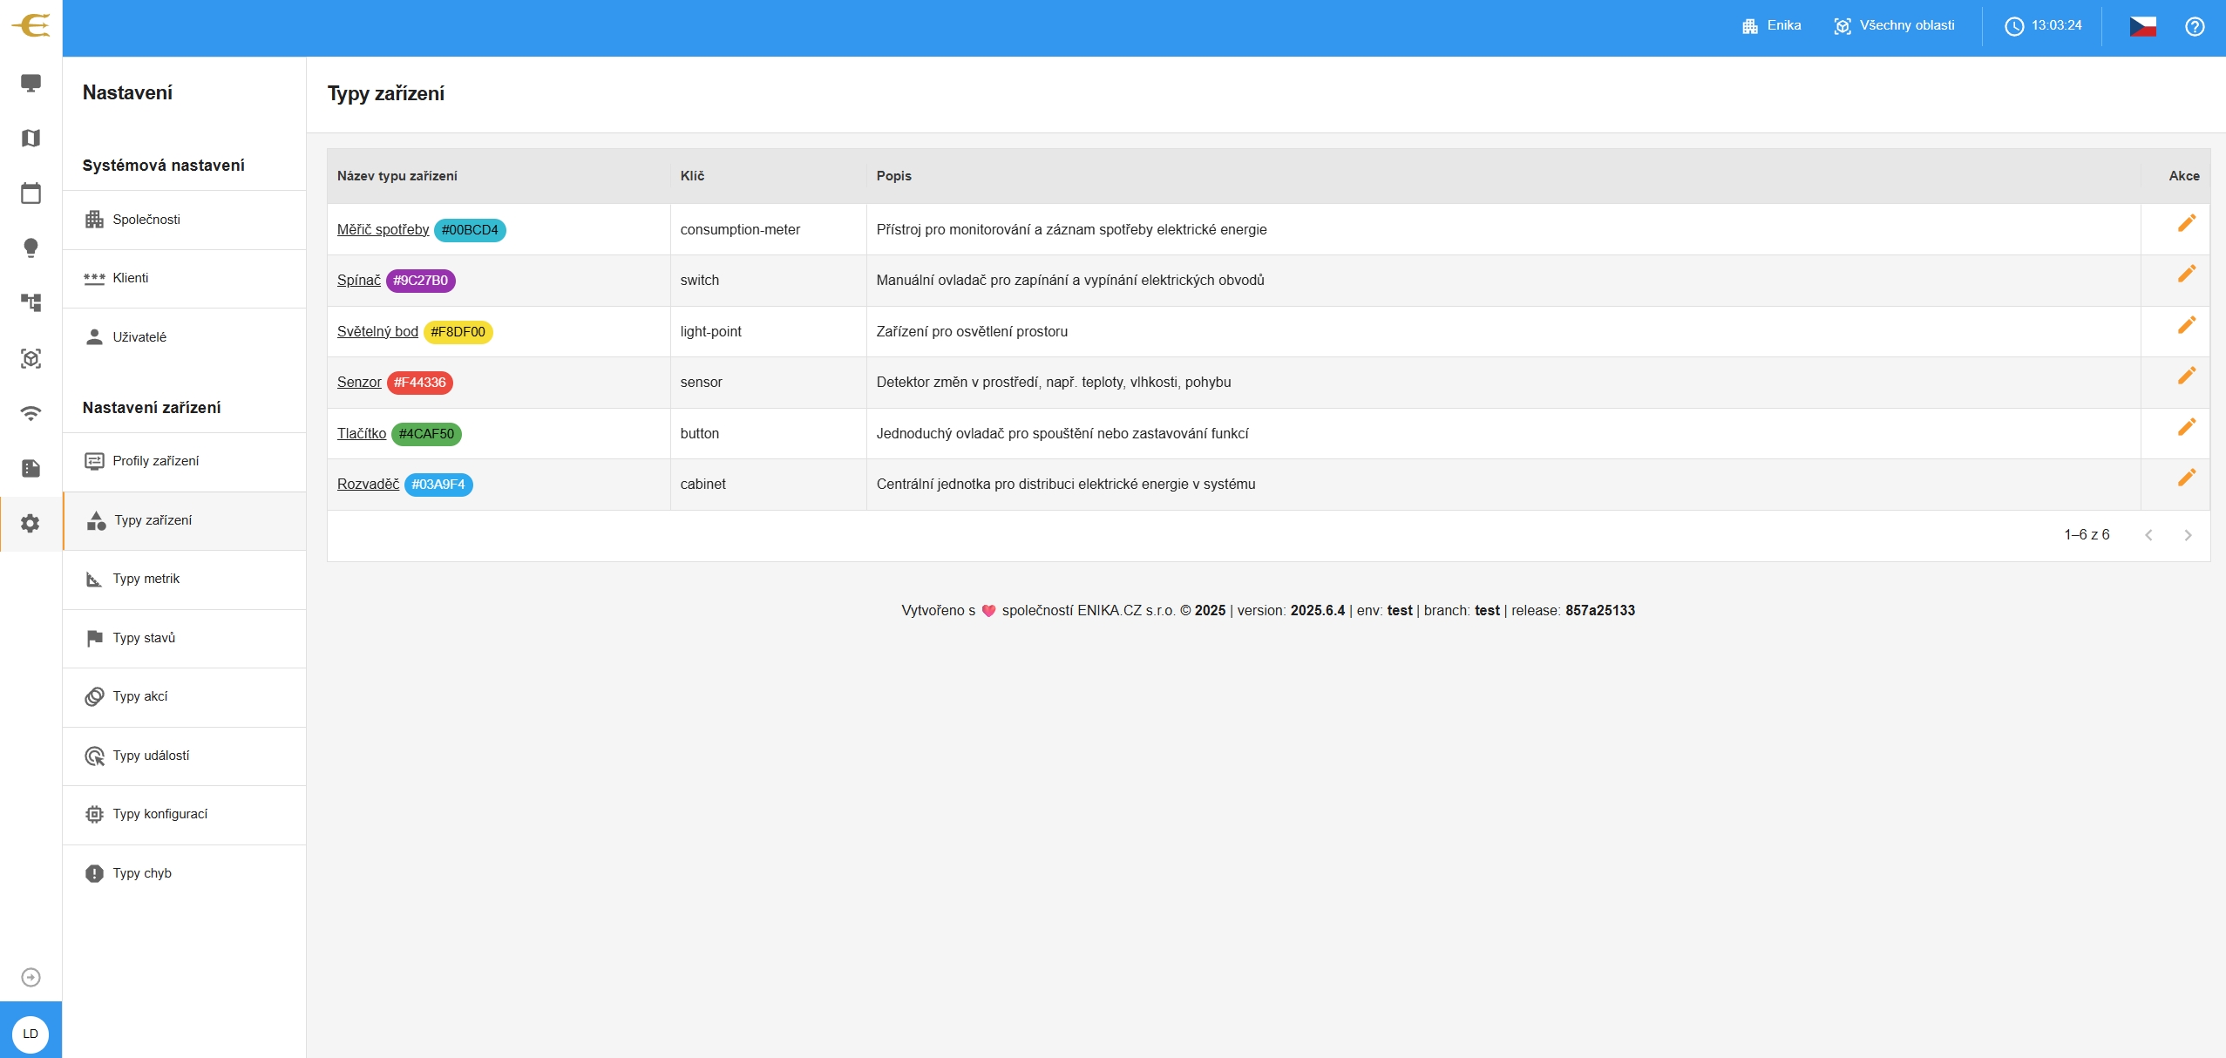This screenshot has width=2226, height=1058.
Task: Navigate to Profily zařízení menu item
Action: click(x=155, y=461)
